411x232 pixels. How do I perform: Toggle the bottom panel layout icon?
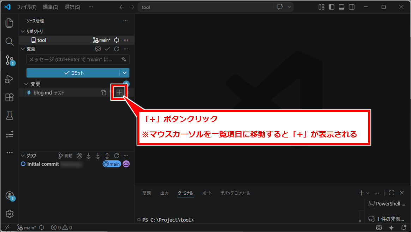pos(342,7)
